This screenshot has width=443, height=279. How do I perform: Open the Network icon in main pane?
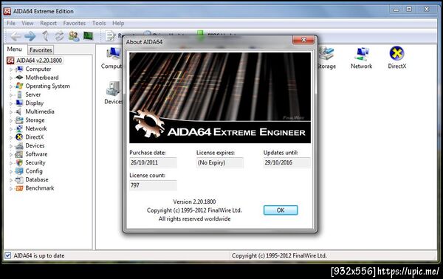pos(361,58)
